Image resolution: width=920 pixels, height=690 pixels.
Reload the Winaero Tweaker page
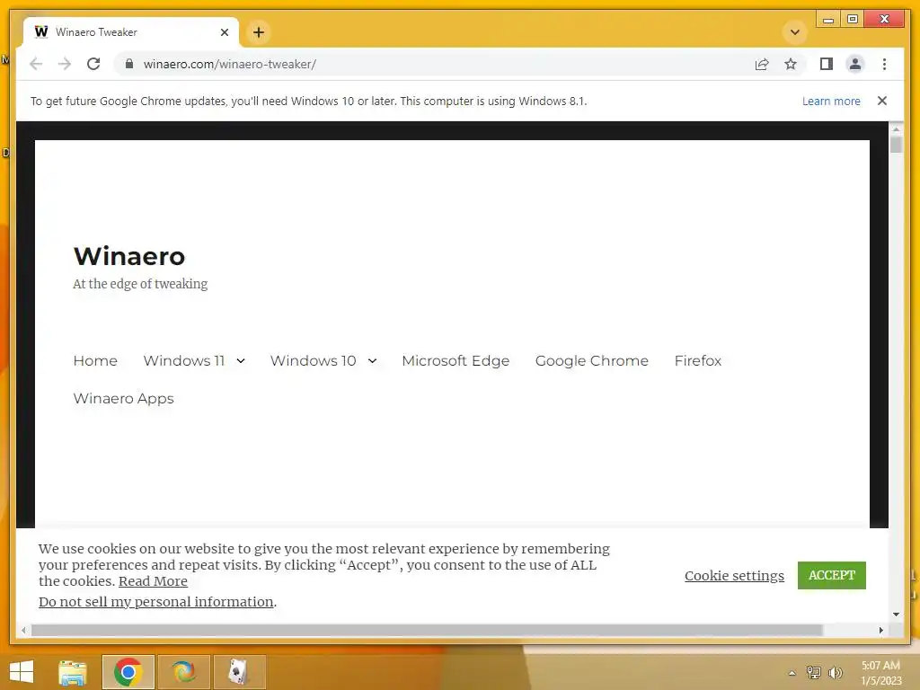tap(93, 64)
